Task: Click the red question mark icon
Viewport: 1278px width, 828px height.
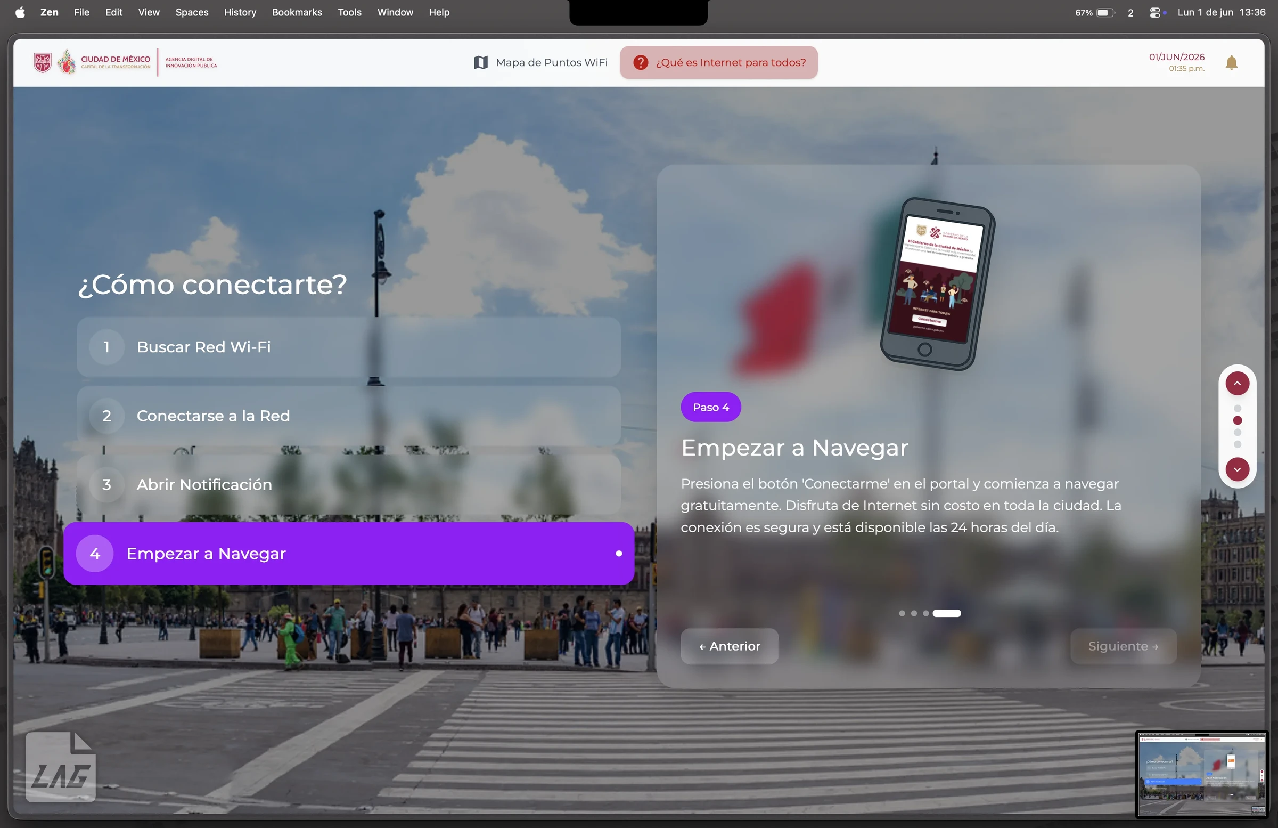Action: [640, 63]
